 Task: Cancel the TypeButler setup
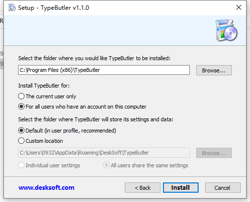pos(223,188)
